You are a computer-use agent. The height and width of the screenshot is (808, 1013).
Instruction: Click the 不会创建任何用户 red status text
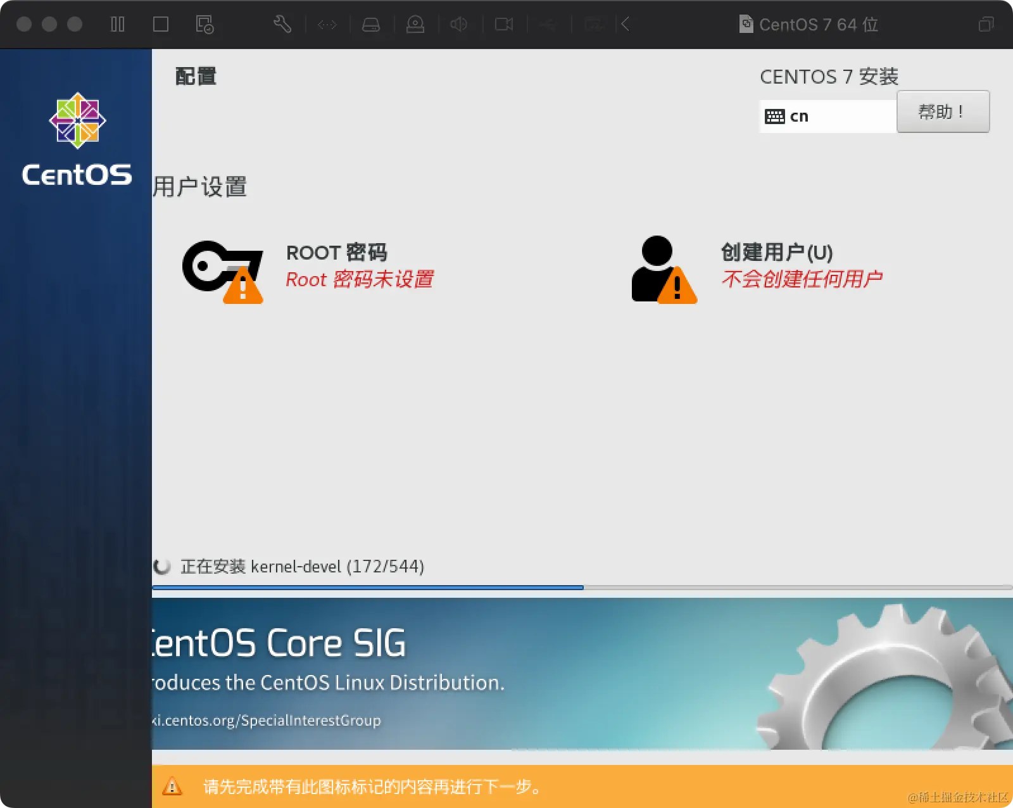802,279
